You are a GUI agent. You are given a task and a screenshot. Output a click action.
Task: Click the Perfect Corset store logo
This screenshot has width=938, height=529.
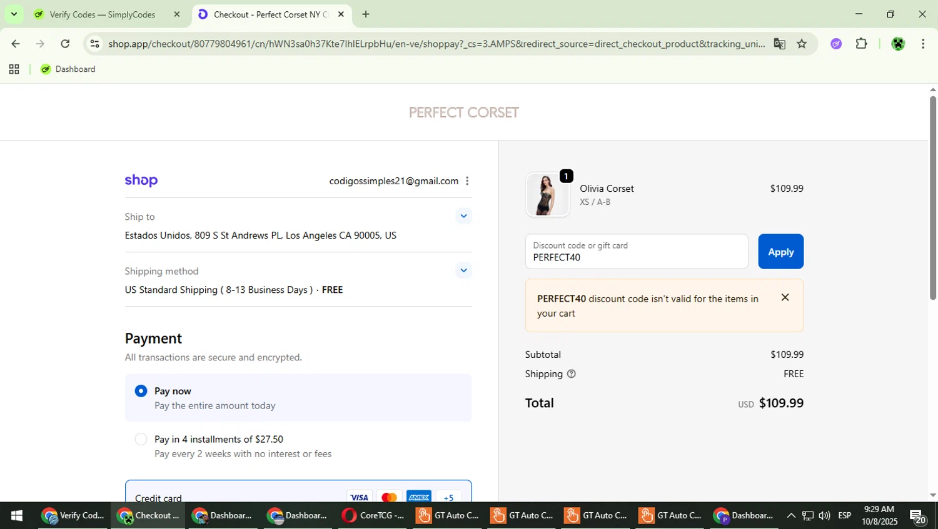[x=463, y=112]
